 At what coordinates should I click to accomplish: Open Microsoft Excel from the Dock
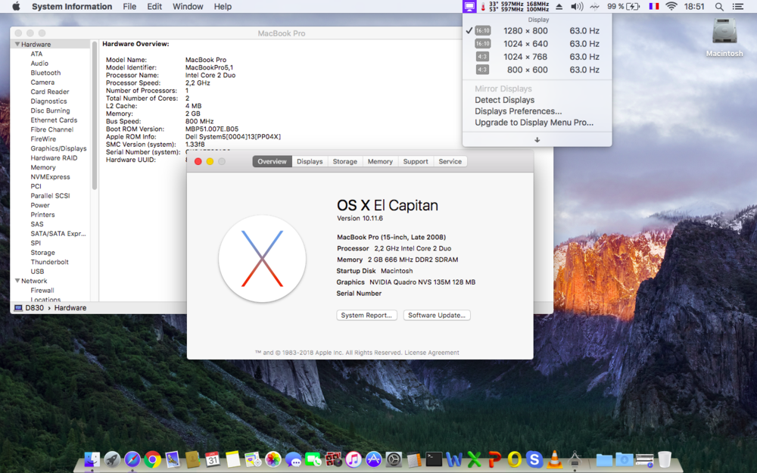(475, 459)
